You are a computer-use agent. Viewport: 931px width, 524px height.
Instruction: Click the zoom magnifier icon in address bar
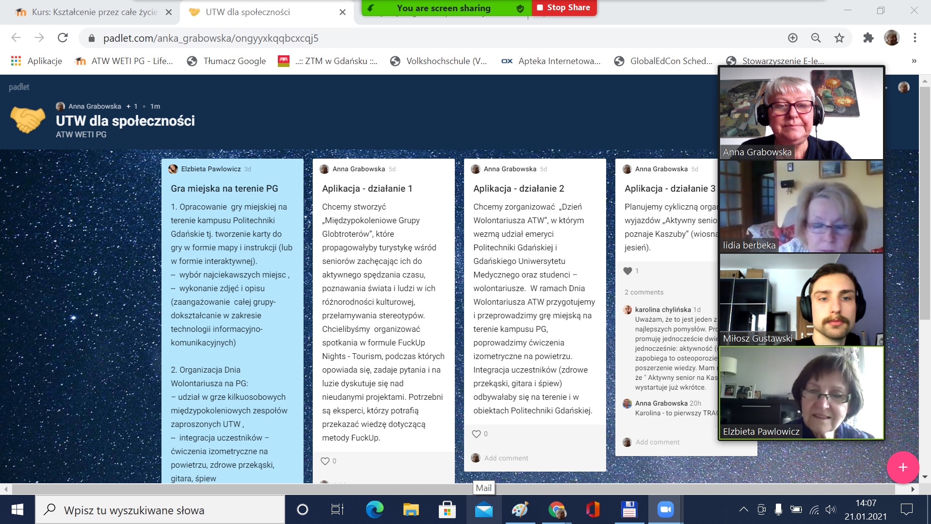click(816, 38)
